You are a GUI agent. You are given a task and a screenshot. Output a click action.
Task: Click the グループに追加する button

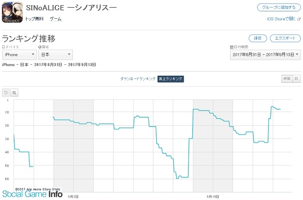(279, 8)
